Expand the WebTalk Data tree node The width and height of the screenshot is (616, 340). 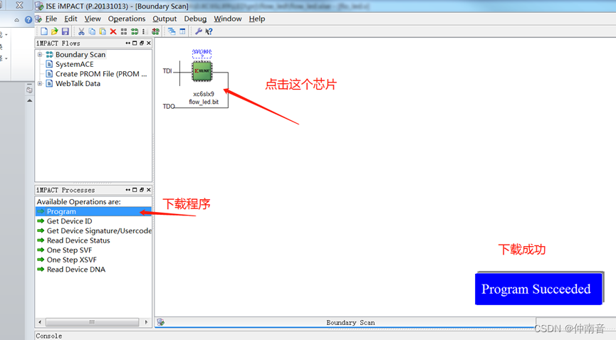coord(40,83)
